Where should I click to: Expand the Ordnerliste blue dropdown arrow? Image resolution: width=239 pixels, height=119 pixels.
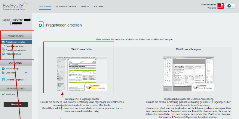(26, 73)
